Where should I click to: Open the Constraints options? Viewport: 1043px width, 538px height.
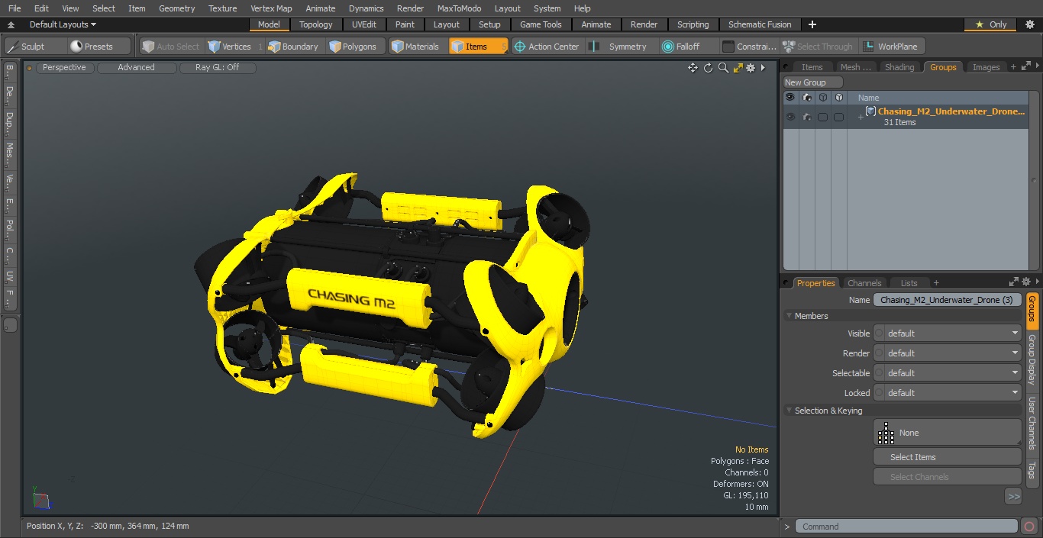(x=749, y=47)
